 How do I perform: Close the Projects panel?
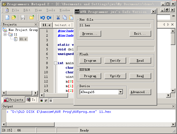point(36,25)
